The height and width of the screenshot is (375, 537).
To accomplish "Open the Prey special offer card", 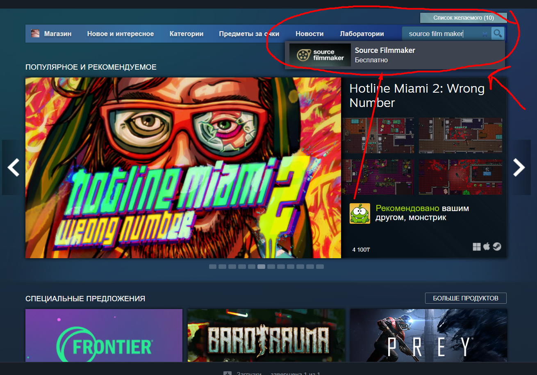I will (x=428, y=335).
